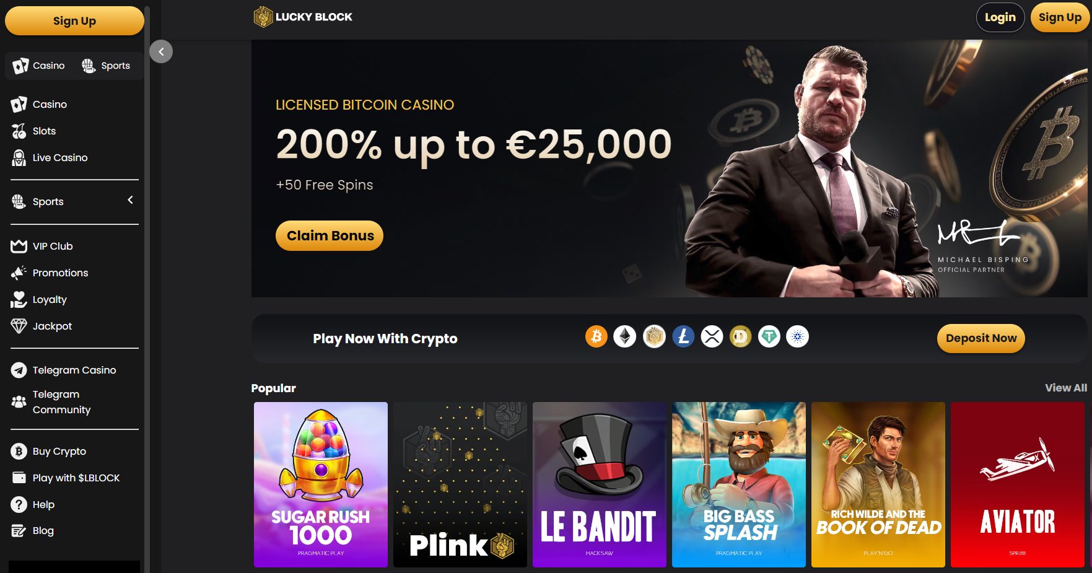1092x573 pixels.
Task: Click the Claim Bonus button
Action: [x=330, y=235]
